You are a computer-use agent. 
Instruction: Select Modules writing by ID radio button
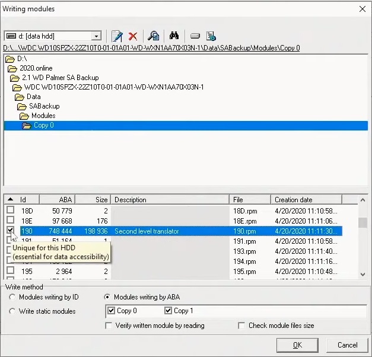pyautogui.click(x=12, y=297)
